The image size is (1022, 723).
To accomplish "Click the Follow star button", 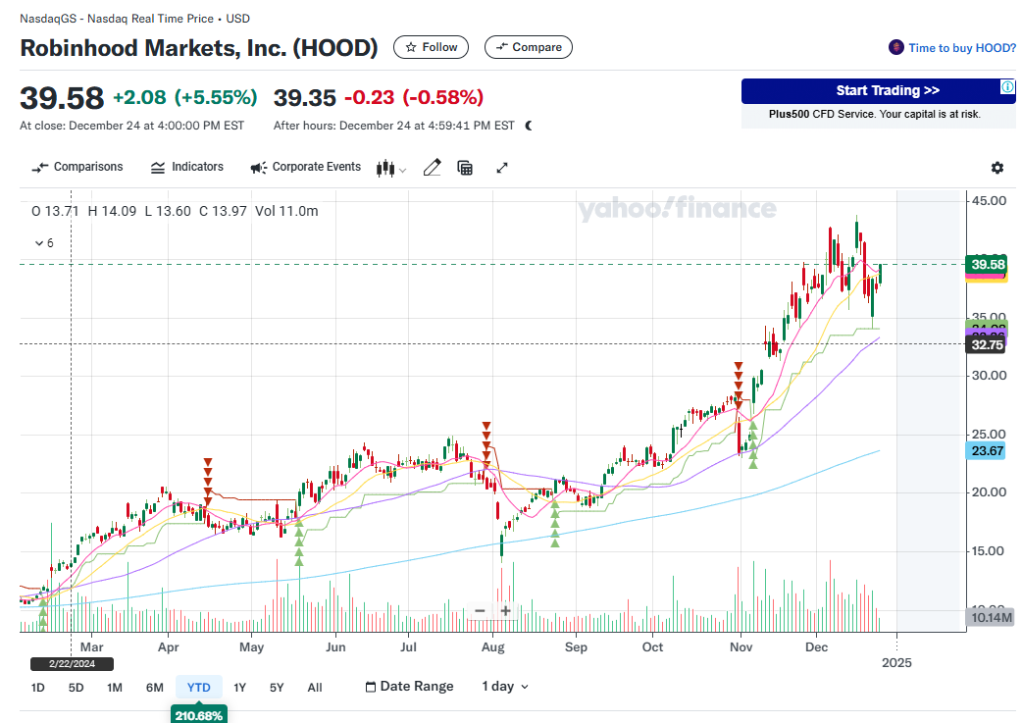I will (431, 47).
